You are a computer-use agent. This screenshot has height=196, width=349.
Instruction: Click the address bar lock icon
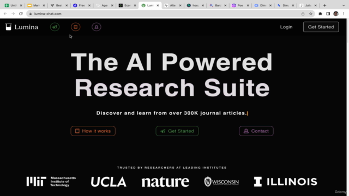pyautogui.click(x=31, y=14)
